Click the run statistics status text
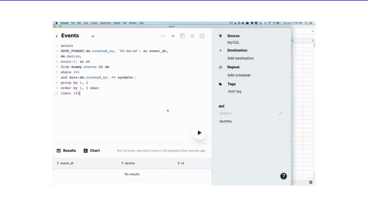This screenshot has width=368, height=207. (161, 151)
